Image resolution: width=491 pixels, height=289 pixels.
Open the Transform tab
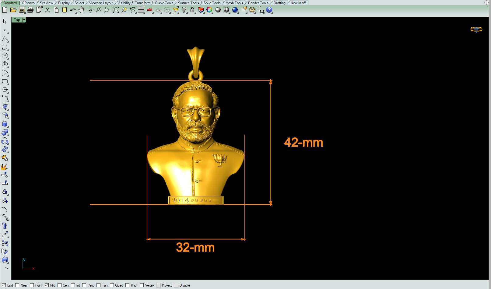click(142, 3)
